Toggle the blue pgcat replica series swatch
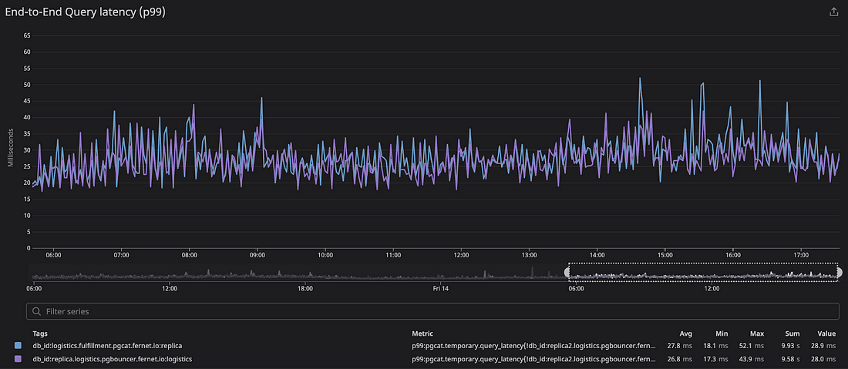Screen dimensions: 848x369 pos(19,346)
